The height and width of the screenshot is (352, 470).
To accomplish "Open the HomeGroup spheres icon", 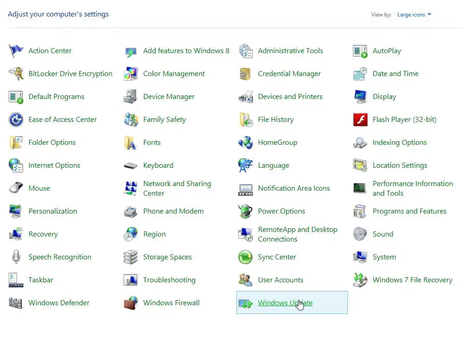I will [x=246, y=143].
